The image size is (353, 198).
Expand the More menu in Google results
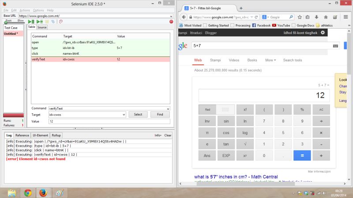tap(270, 60)
